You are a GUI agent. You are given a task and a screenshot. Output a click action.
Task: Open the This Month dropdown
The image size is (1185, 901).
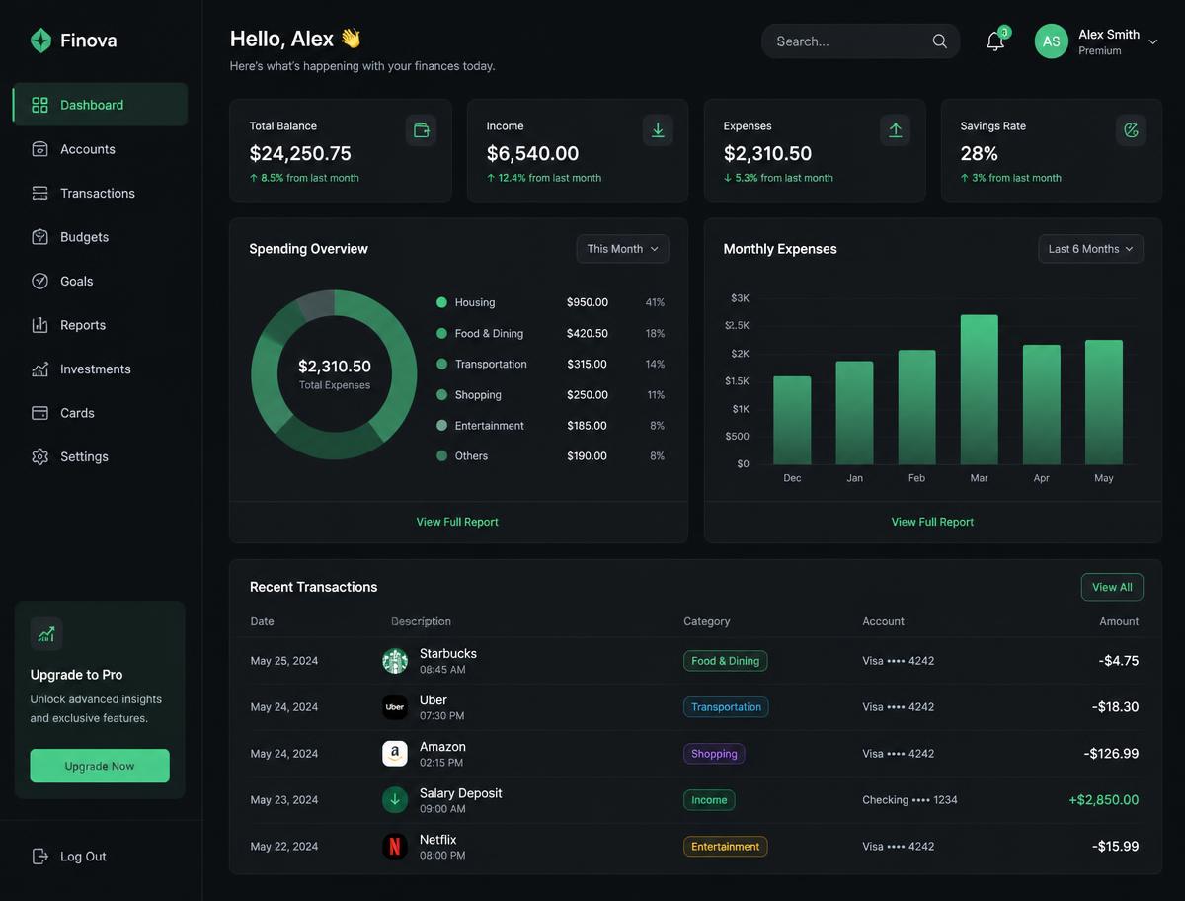pos(622,249)
